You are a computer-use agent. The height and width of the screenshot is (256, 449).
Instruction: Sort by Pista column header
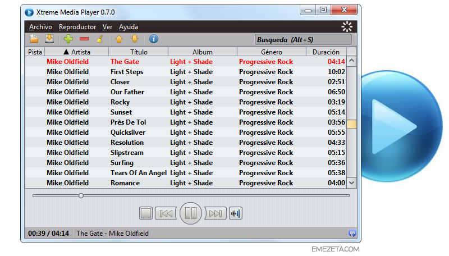pyautogui.click(x=35, y=52)
